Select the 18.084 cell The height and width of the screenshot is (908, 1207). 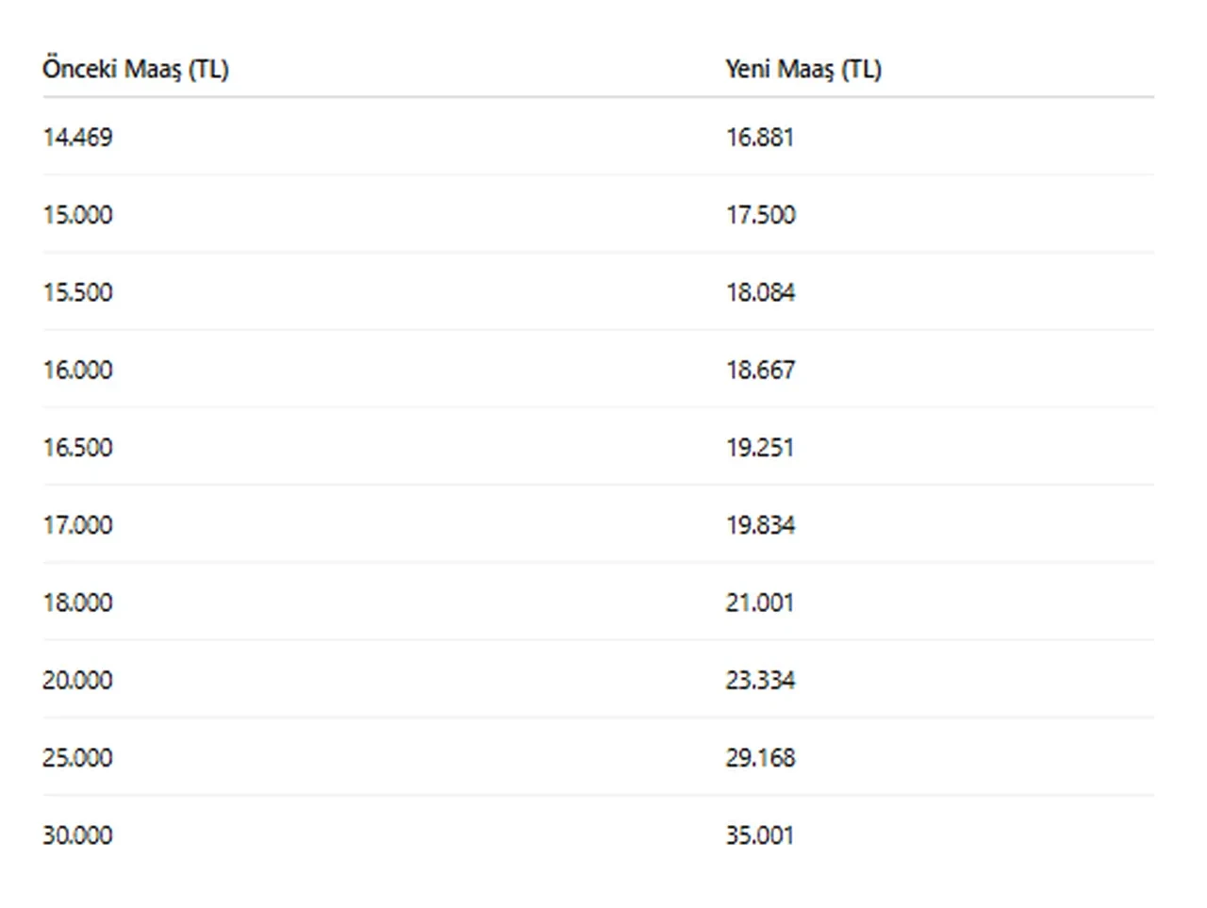point(761,292)
